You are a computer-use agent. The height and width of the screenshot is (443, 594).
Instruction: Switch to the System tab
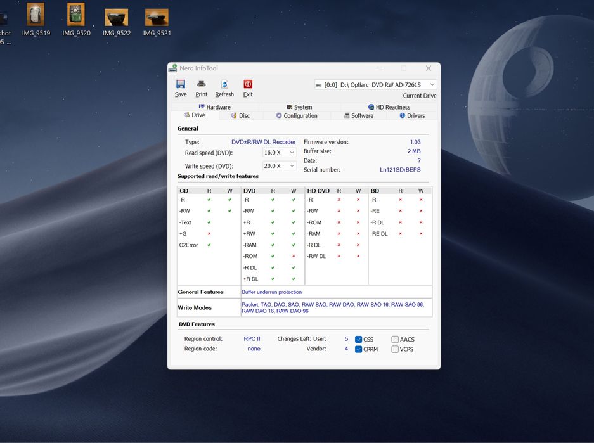tap(299, 107)
